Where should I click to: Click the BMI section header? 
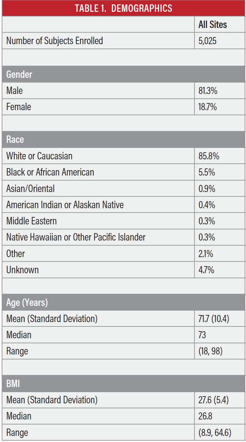point(123,384)
